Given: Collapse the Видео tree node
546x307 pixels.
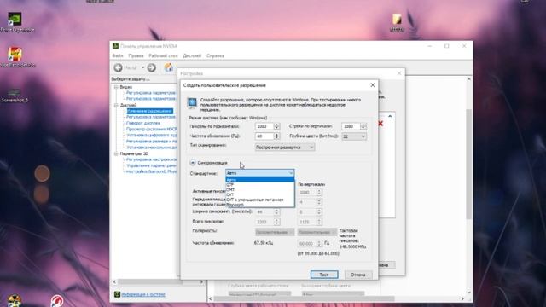Looking at the screenshot, I should 116,87.
